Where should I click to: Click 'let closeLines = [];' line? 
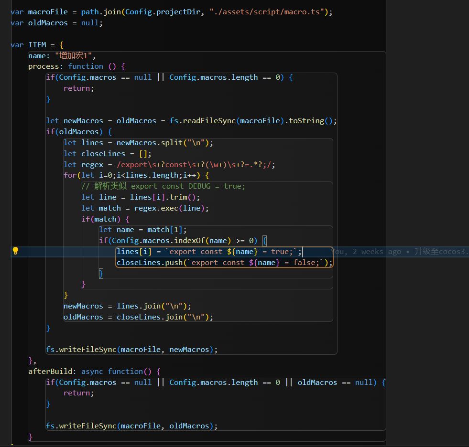[x=108, y=154]
